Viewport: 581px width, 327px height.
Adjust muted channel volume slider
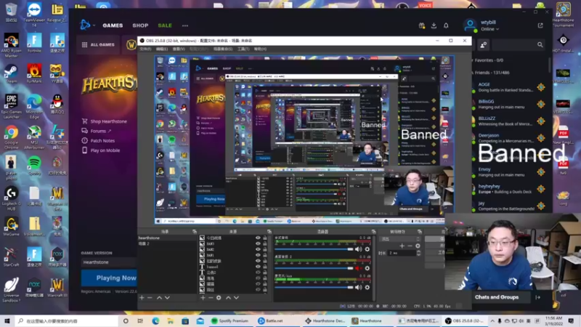tap(314, 268)
